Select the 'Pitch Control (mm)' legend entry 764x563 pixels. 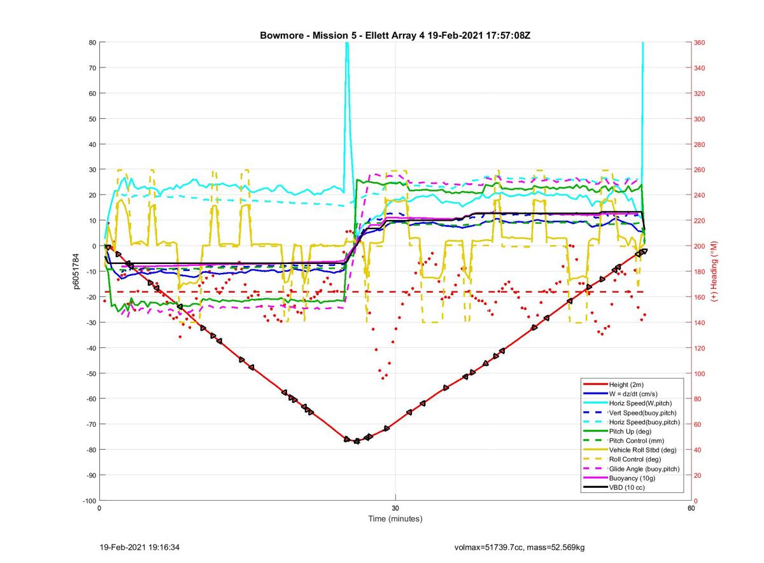pyautogui.click(x=635, y=441)
